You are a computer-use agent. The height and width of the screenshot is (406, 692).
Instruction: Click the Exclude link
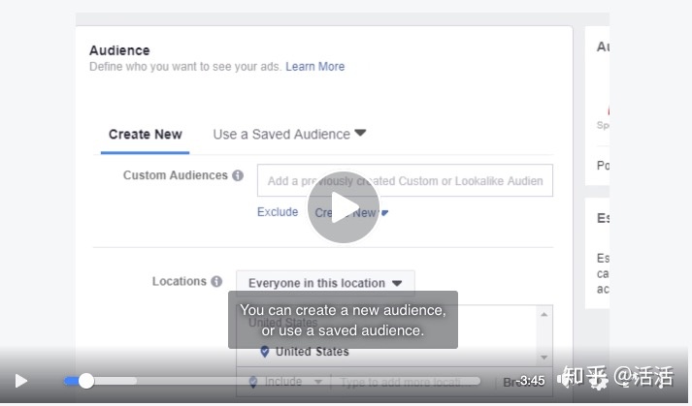click(x=278, y=212)
